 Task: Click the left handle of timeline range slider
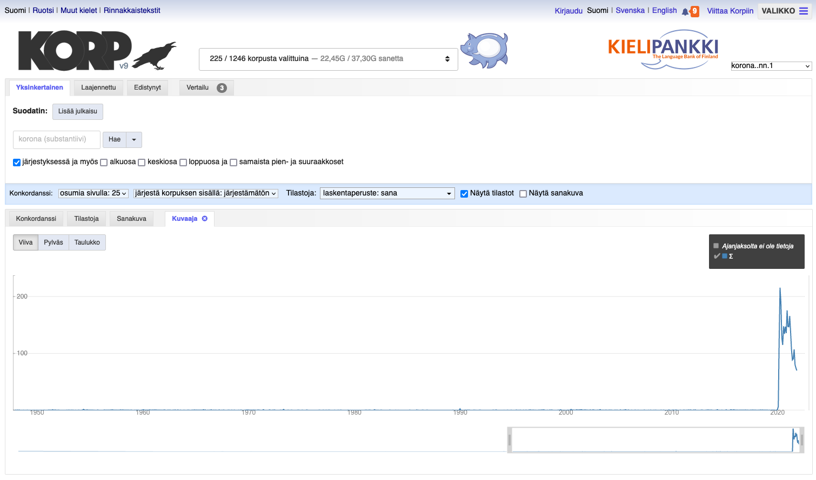510,440
